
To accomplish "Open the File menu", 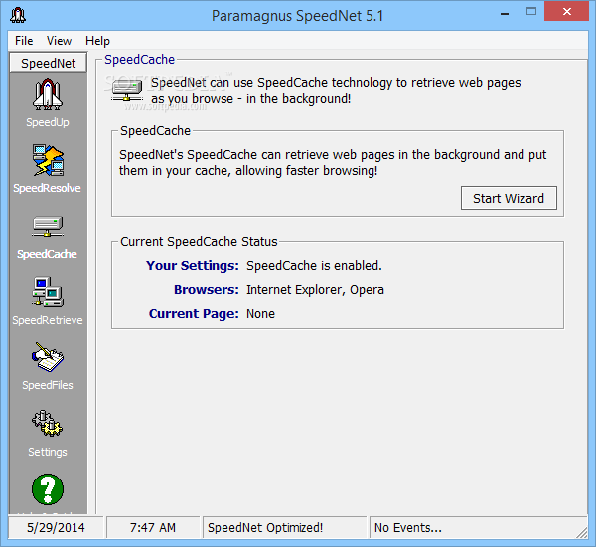I will click(x=24, y=41).
